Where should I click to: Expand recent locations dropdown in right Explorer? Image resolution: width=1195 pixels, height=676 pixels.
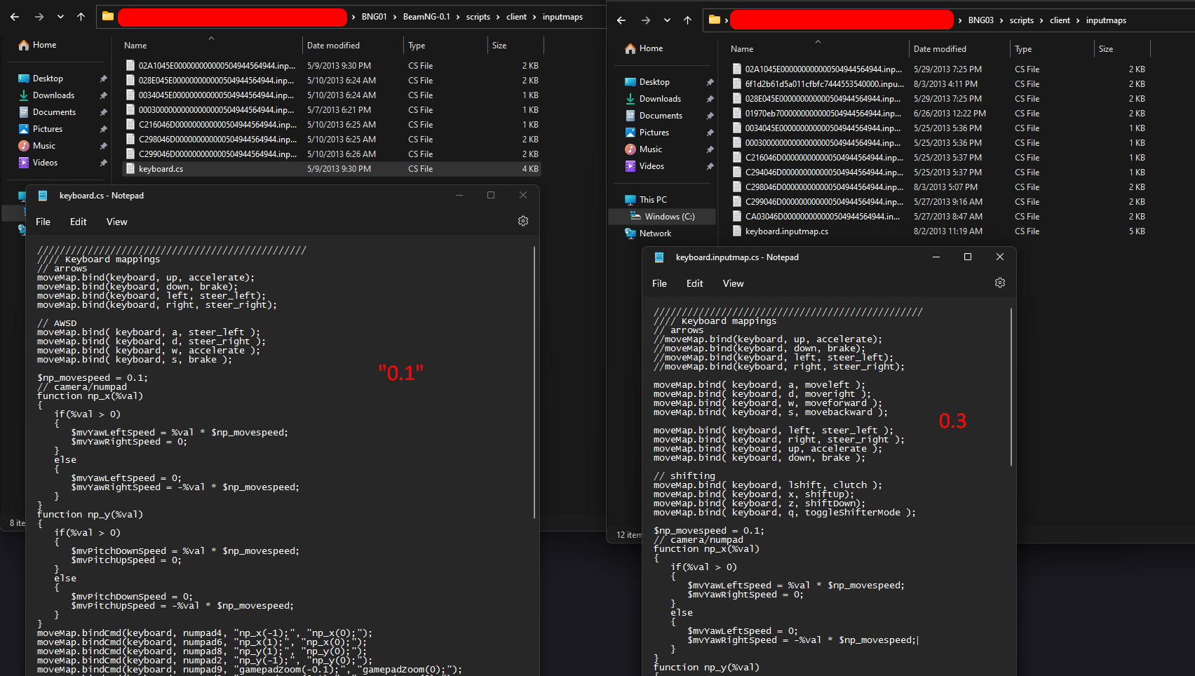click(667, 20)
